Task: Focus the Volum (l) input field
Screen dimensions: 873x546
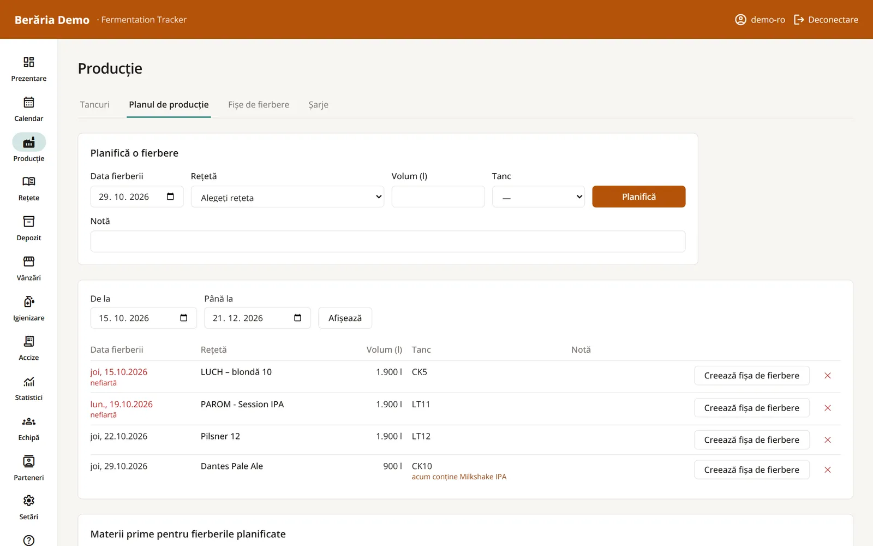Action: pos(438,197)
